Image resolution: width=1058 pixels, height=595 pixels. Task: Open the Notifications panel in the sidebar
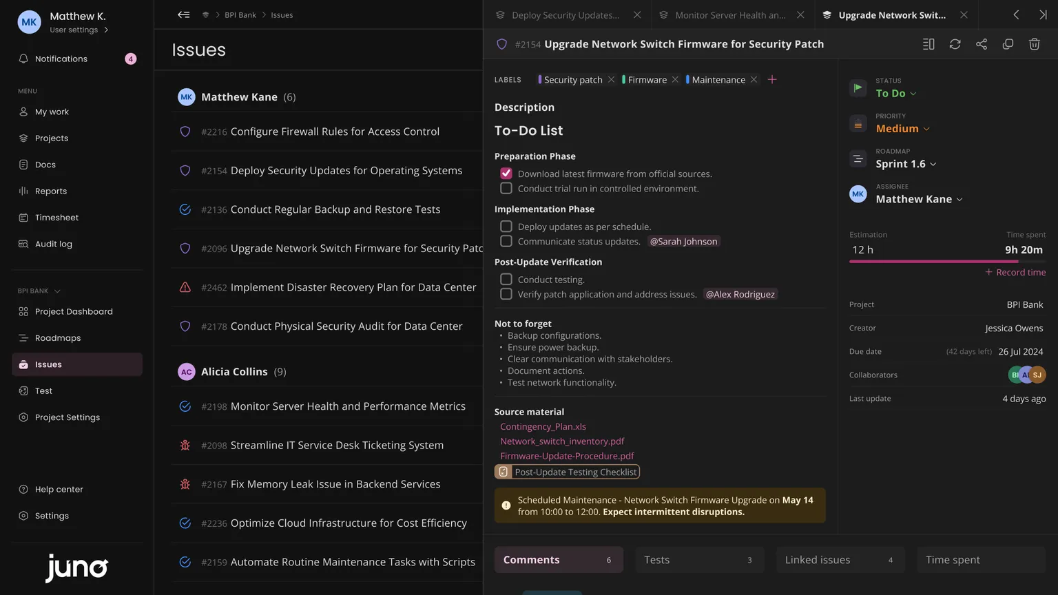coord(61,59)
